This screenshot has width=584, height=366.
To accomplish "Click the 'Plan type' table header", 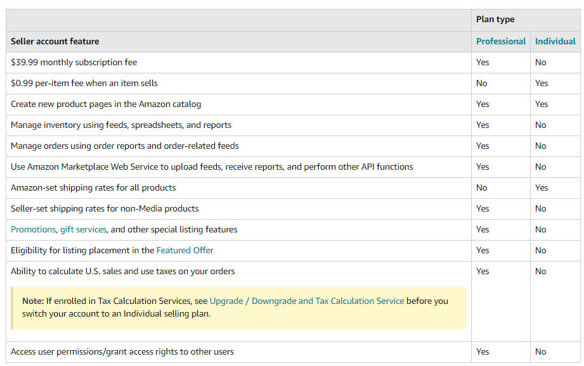I will pyautogui.click(x=495, y=20).
